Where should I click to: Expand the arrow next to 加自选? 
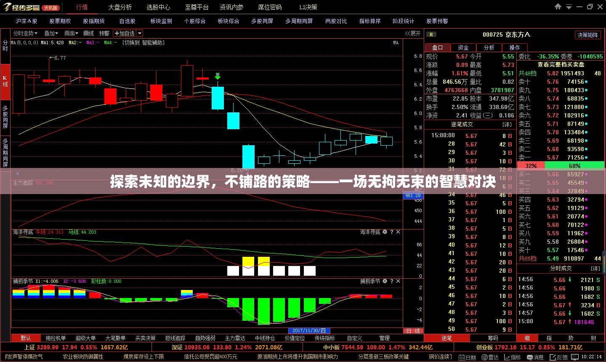coord(140,33)
